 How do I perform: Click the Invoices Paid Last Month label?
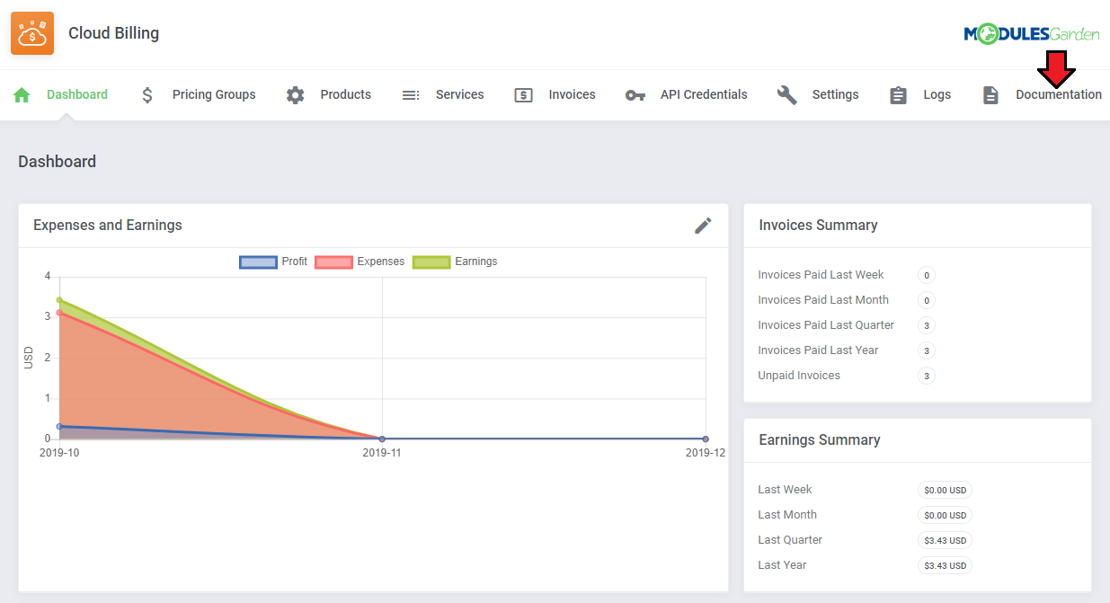click(x=823, y=300)
